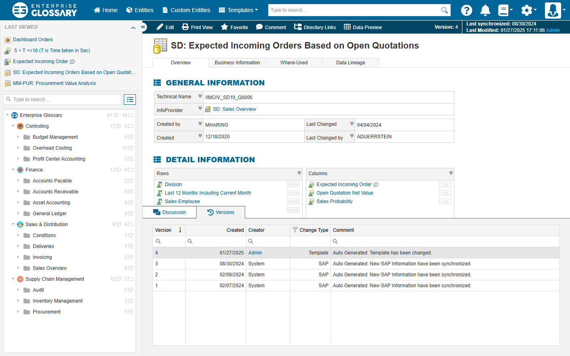The width and height of the screenshot is (570, 356).
Task: Toggle the tree list view button
Action: [130, 100]
